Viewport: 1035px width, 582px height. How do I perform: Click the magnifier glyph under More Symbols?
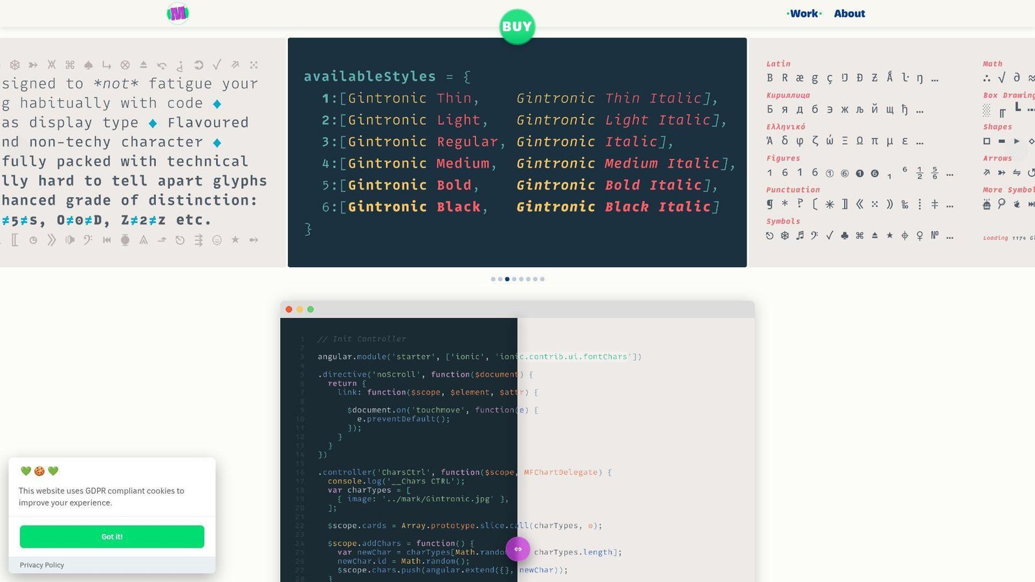pos(1001,204)
